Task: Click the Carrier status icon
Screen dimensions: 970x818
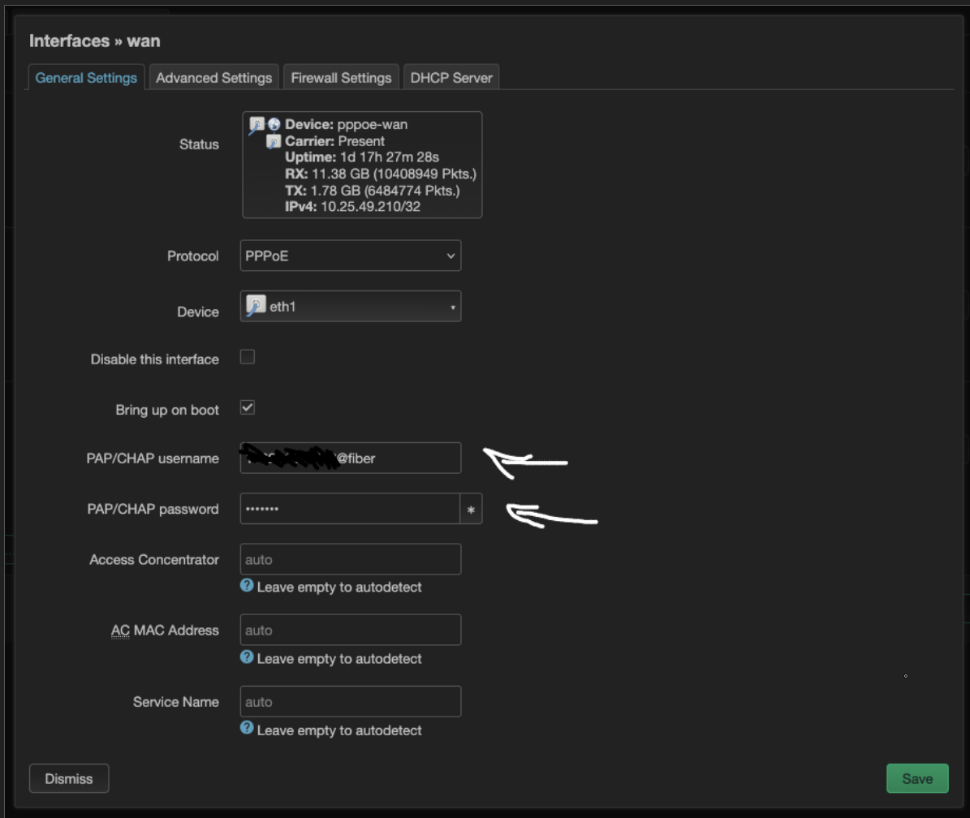Action: click(x=274, y=142)
